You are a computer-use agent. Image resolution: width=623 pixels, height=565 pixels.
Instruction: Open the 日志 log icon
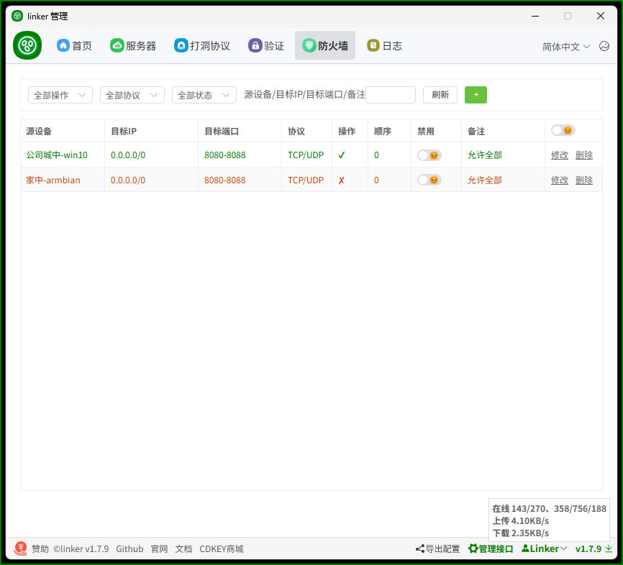coord(373,45)
